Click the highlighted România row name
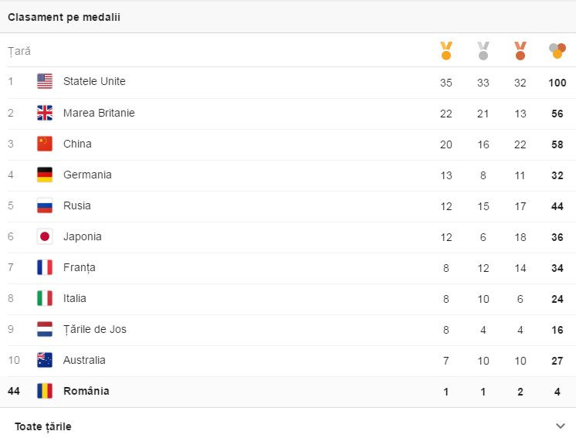Viewport: 576px width, 438px height. [x=86, y=391]
